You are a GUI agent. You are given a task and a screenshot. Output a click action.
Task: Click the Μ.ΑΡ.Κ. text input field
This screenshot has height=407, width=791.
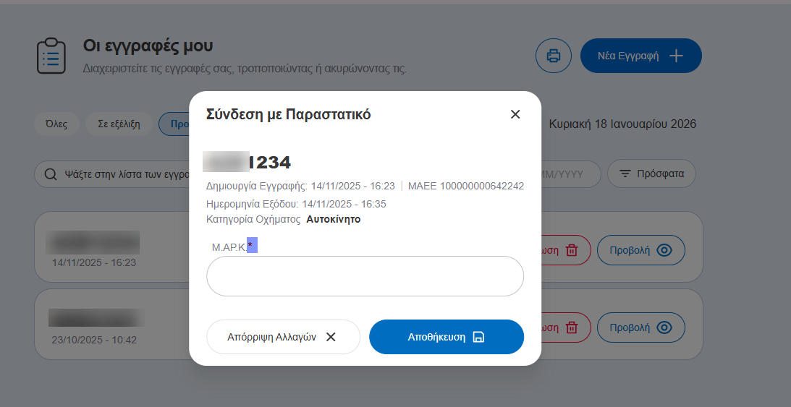(365, 276)
